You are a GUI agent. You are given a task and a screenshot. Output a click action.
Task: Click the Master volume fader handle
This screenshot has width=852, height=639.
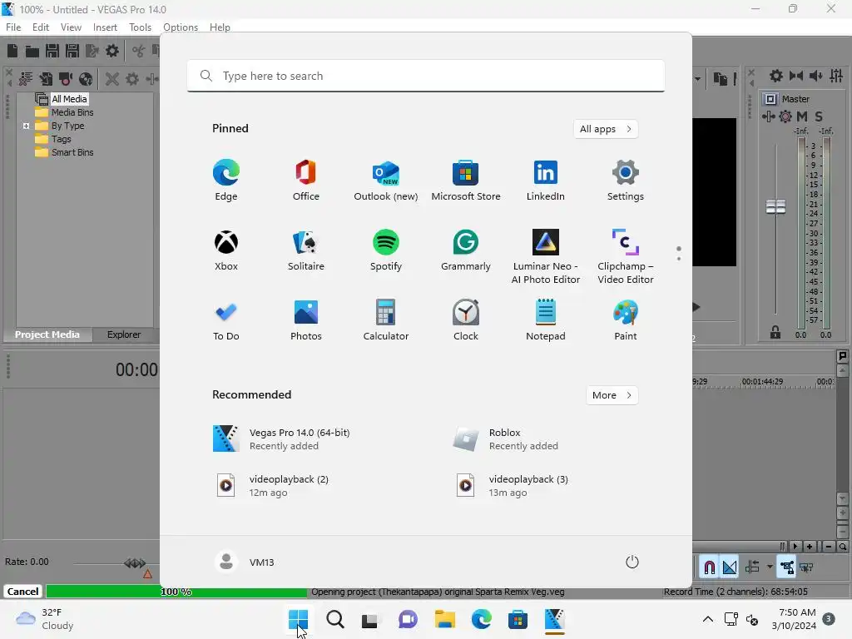pos(775,206)
